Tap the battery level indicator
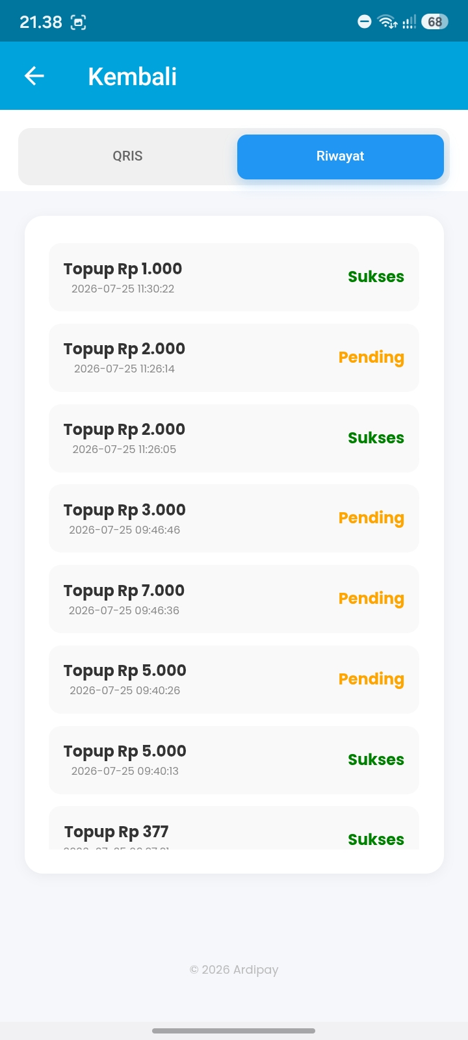This screenshot has width=468, height=1040. (x=434, y=21)
